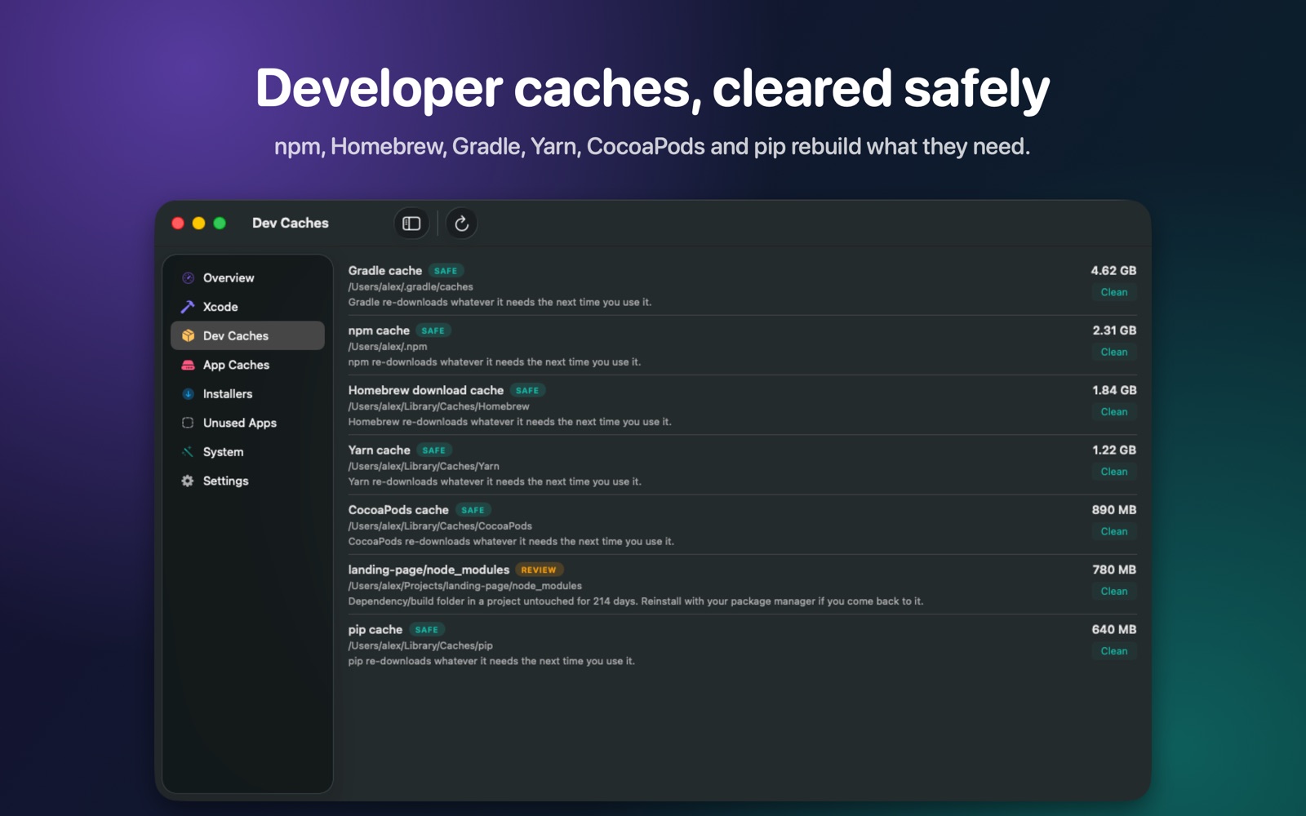The height and width of the screenshot is (816, 1306).
Task: Click the Overview gauge icon in sidebar
Action: point(188,278)
